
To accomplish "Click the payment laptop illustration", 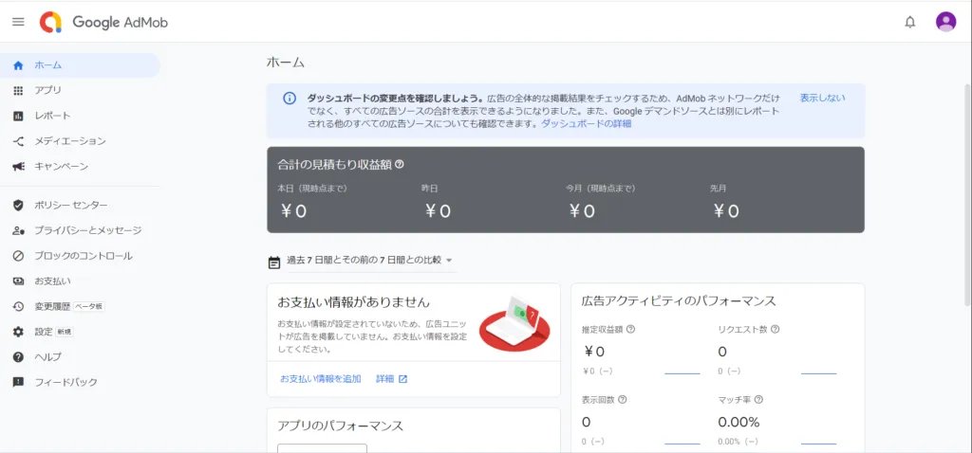I will pyautogui.click(x=514, y=322).
